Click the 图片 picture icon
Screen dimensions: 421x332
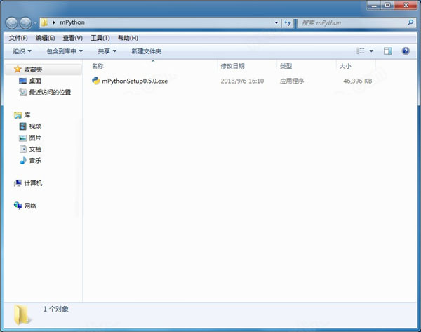point(23,138)
